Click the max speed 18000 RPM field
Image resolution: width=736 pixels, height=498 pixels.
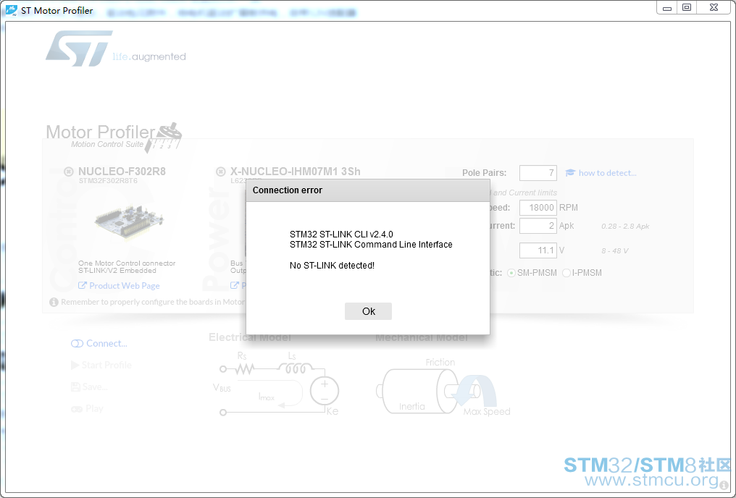538,208
